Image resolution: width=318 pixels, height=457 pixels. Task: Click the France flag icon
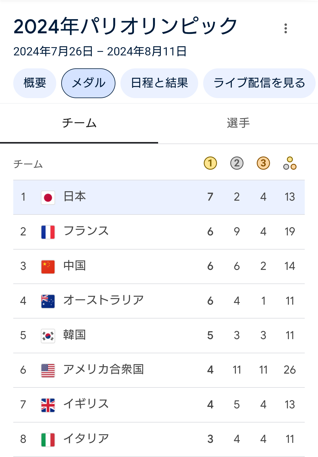(x=48, y=232)
